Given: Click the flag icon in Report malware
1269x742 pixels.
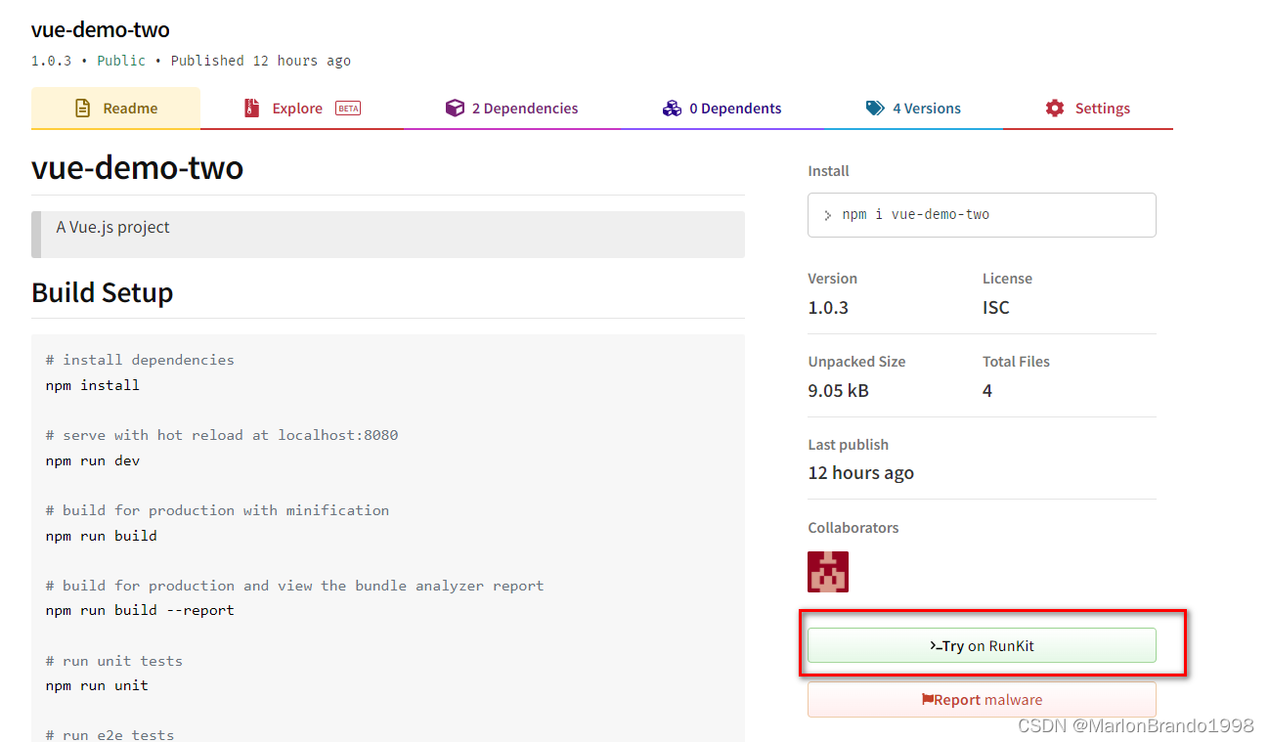Looking at the screenshot, I should coord(927,700).
